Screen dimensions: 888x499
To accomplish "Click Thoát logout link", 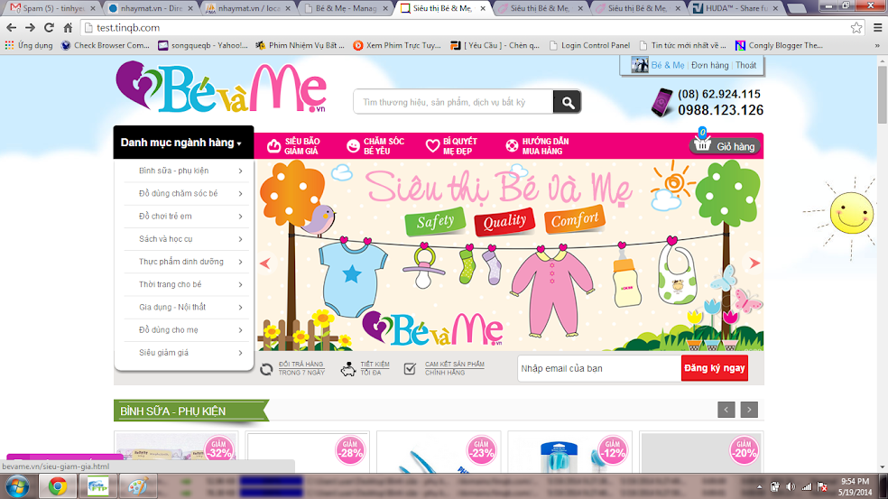I will click(x=745, y=65).
